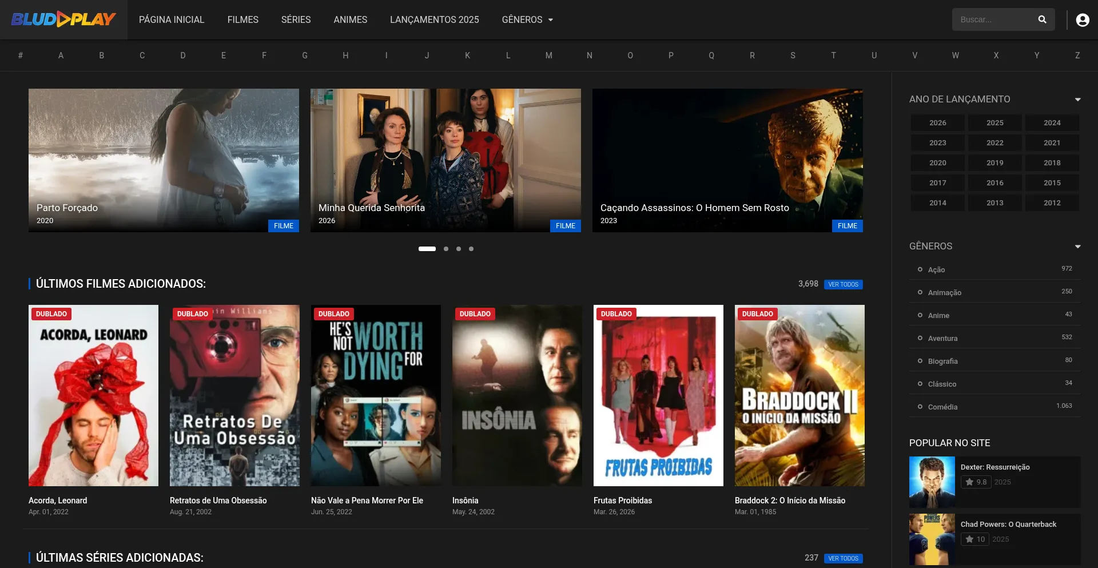Viewport: 1098px width, 568px height.
Task: Open the Séries menu item
Action: click(x=296, y=19)
